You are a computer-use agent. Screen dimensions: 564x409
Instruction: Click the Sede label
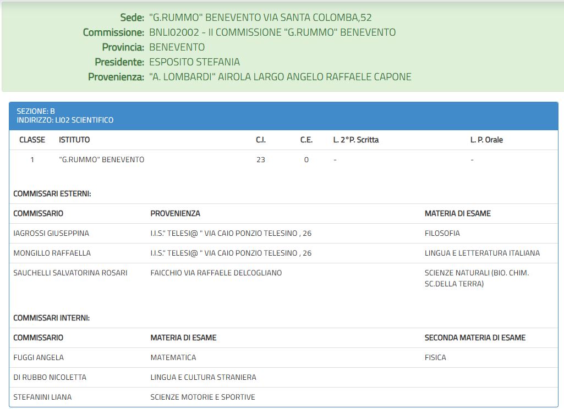(x=132, y=17)
